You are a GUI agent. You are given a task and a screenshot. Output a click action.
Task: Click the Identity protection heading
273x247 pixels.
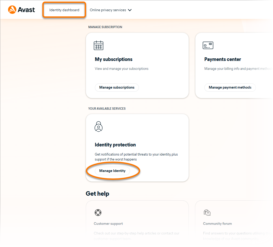tap(115, 145)
